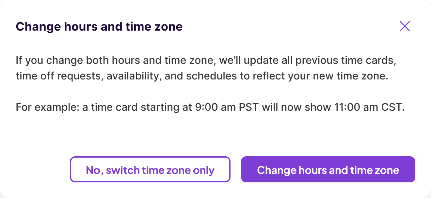Dismiss the modal via the X symbol
The width and height of the screenshot is (431, 198).
(405, 26)
